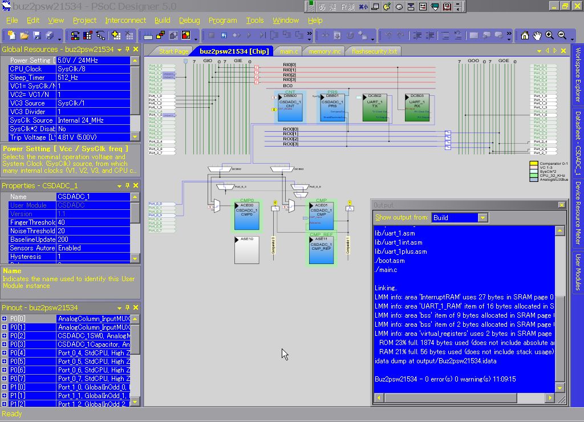Switch to the flashsecurity.txt tab
The width and height of the screenshot is (584, 422).
point(374,51)
